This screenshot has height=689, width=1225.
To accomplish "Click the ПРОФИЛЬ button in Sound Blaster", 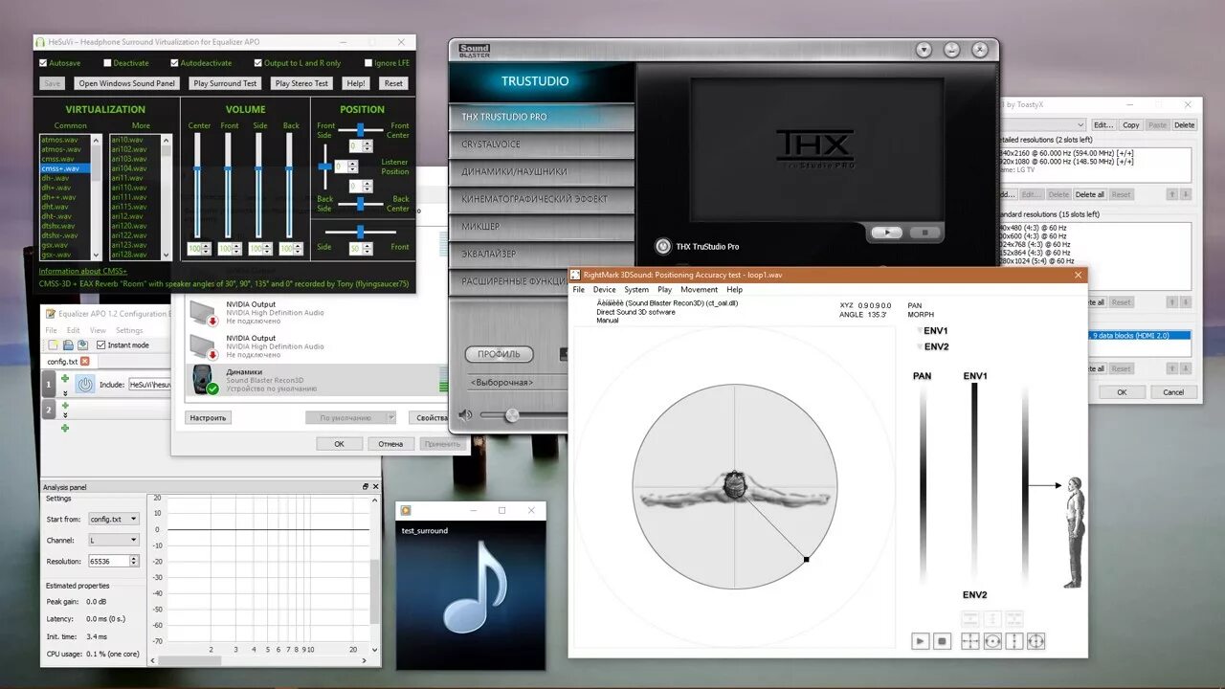I will (499, 354).
